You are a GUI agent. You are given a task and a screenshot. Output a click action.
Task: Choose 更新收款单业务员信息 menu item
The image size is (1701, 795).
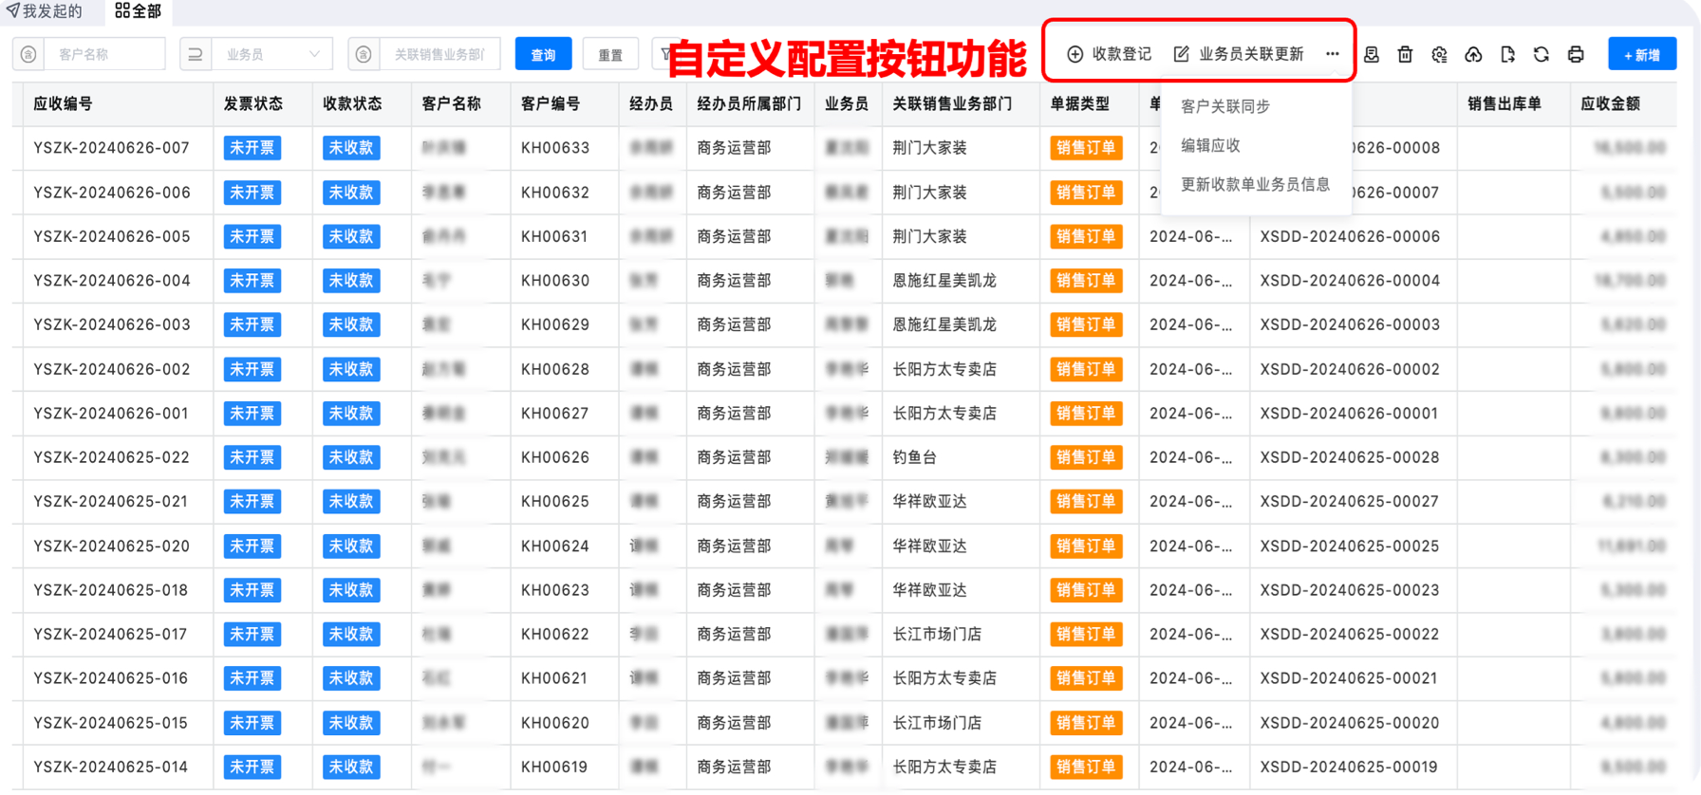(1255, 184)
